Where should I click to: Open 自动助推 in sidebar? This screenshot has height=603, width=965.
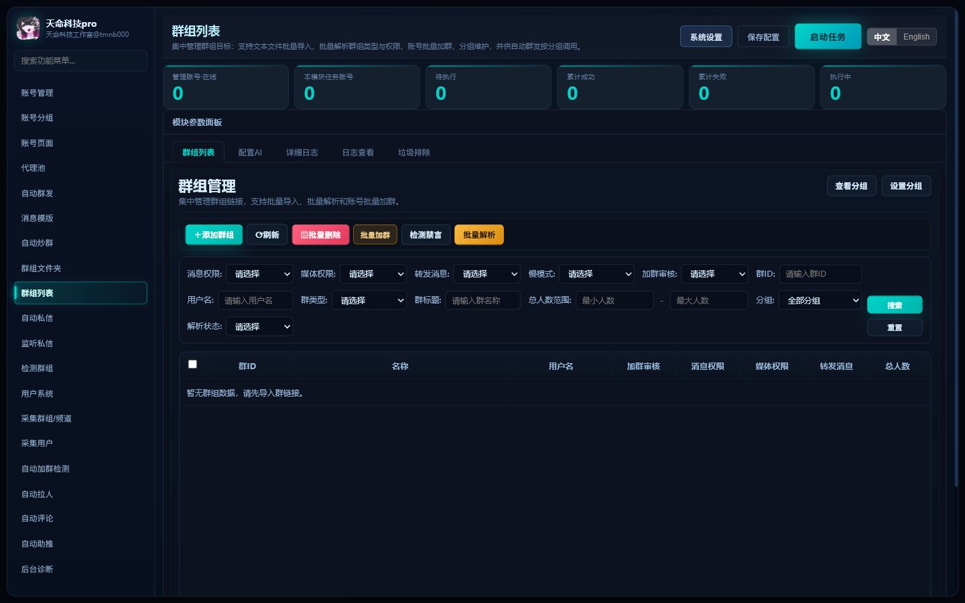click(x=80, y=544)
